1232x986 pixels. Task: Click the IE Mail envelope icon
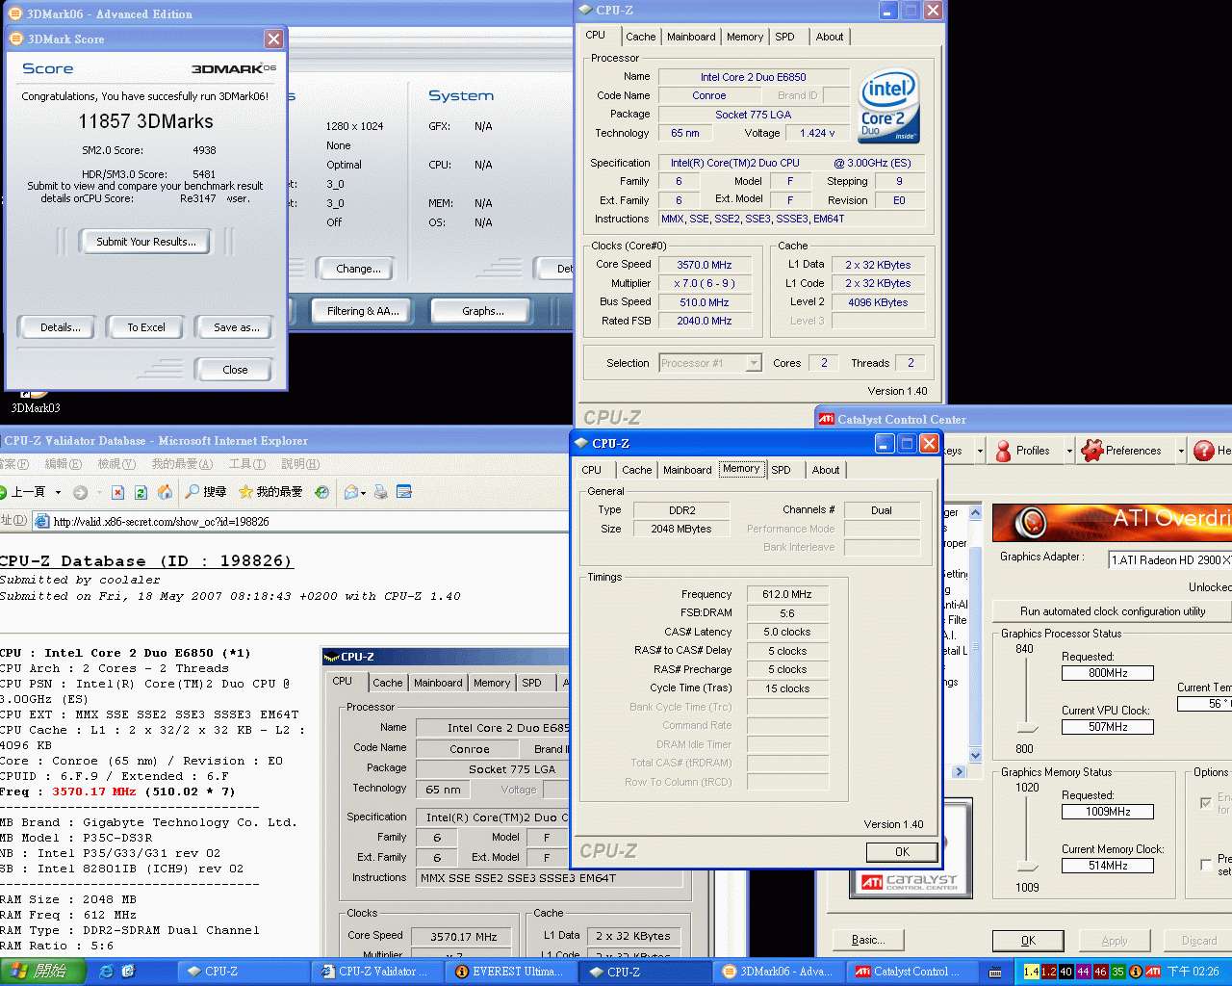tap(351, 492)
